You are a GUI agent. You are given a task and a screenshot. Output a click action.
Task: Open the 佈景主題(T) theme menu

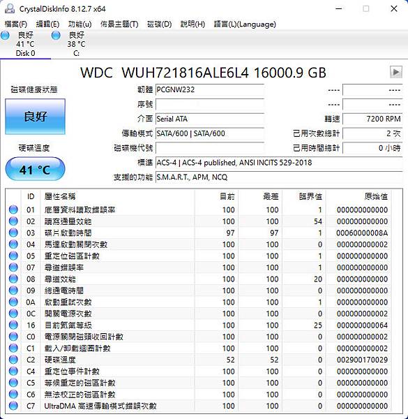[x=119, y=24]
